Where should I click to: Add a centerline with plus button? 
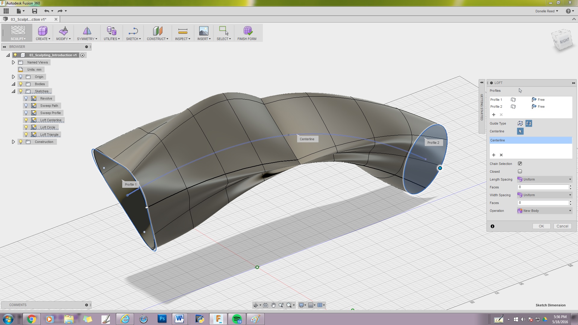pyautogui.click(x=493, y=155)
